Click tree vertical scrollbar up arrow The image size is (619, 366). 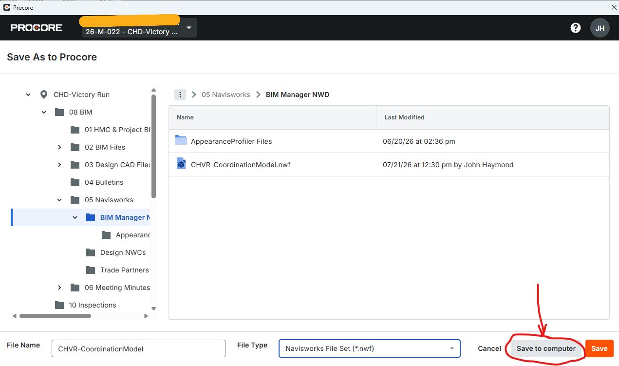(x=154, y=90)
